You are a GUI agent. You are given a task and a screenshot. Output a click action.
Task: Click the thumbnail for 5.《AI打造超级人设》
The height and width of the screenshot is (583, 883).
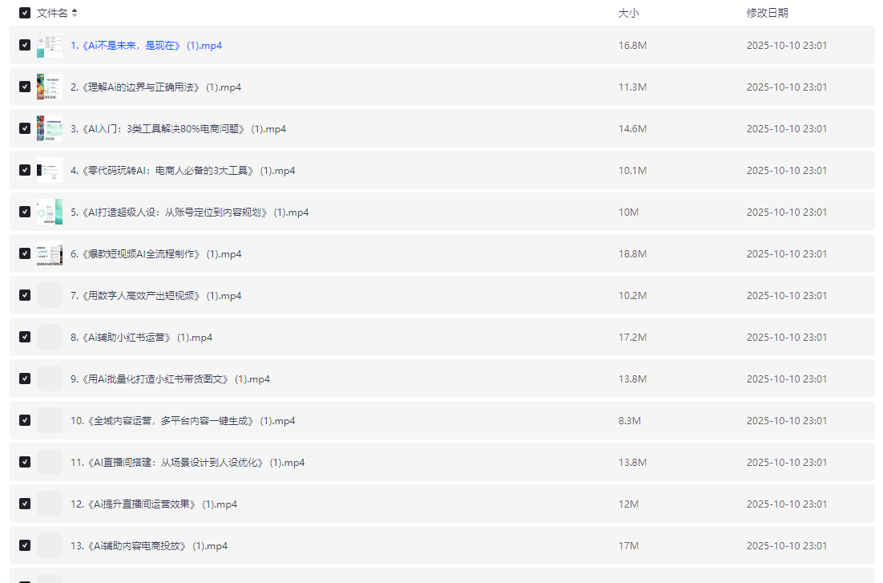tap(50, 212)
